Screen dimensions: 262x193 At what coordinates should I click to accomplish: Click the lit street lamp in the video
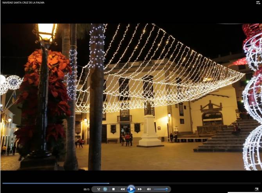[47, 30]
